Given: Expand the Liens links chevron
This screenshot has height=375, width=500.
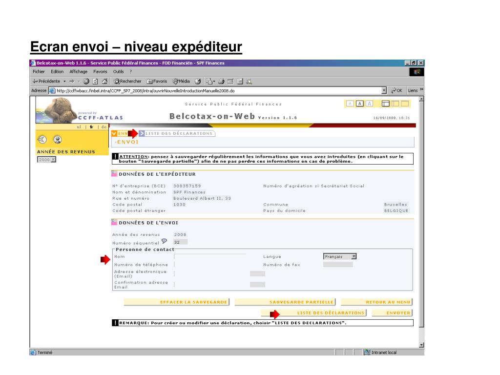Looking at the screenshot, I should click(421, 90).
